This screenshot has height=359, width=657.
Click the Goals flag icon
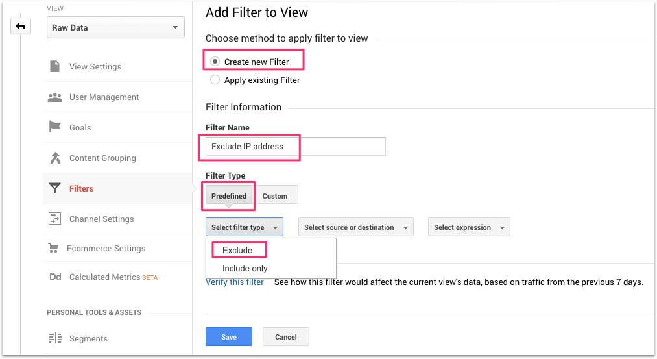(x=55, y=127)
